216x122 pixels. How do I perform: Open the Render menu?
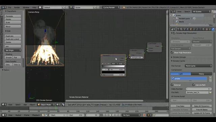click(17, 7)
